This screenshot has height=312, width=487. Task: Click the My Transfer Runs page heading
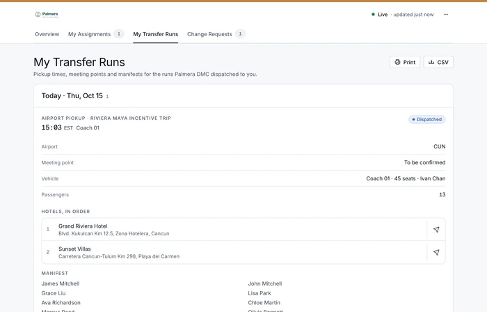click(79, 62)
